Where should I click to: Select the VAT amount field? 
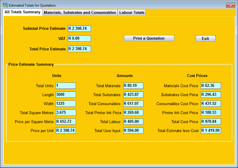pos(79,39)
